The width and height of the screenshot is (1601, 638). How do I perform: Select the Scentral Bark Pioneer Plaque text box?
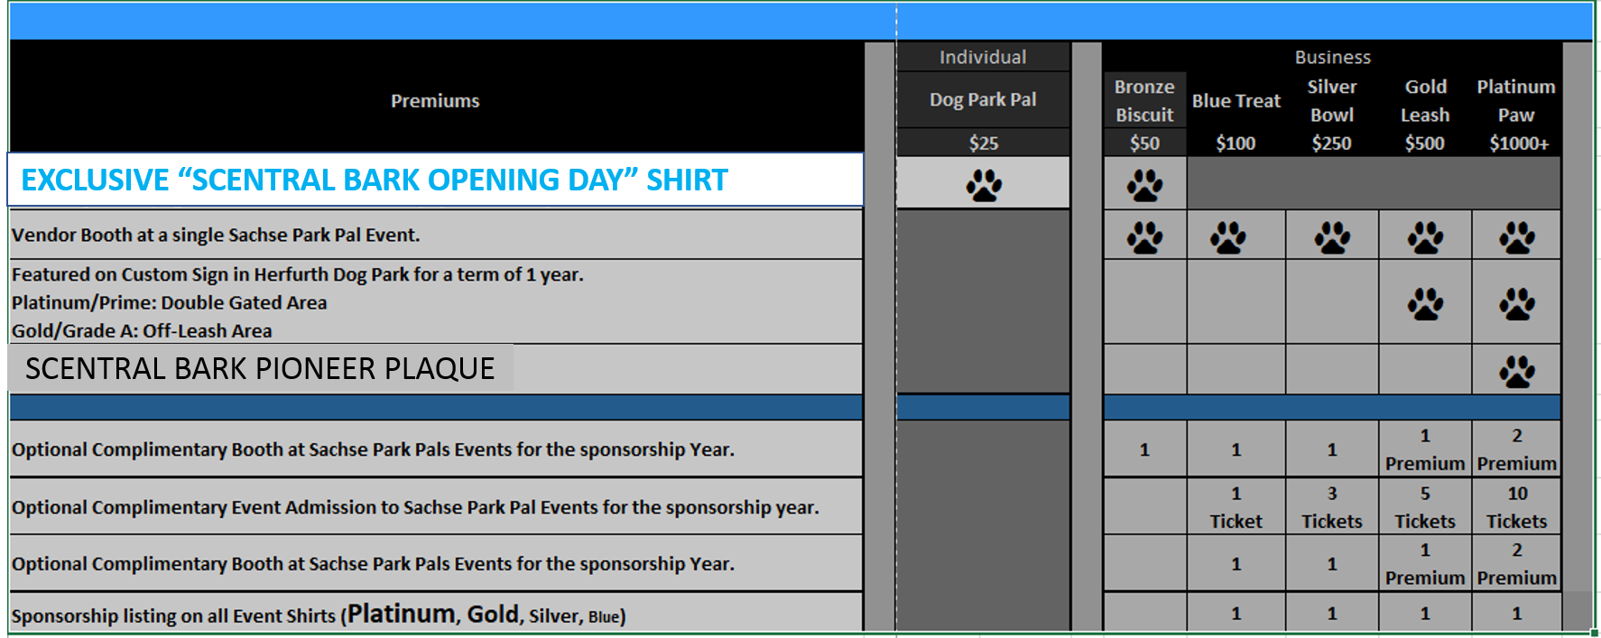261,368
